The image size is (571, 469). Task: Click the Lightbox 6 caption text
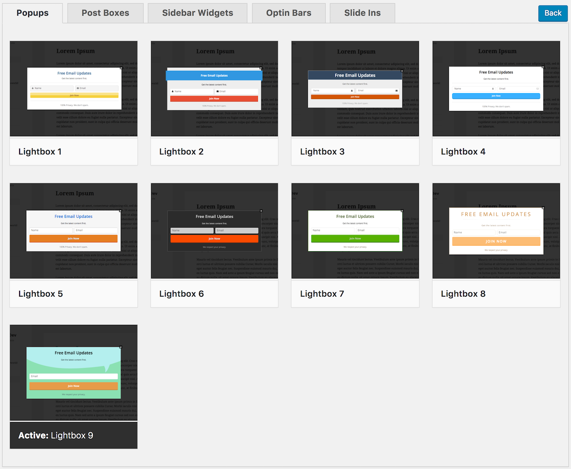(182, 294)
